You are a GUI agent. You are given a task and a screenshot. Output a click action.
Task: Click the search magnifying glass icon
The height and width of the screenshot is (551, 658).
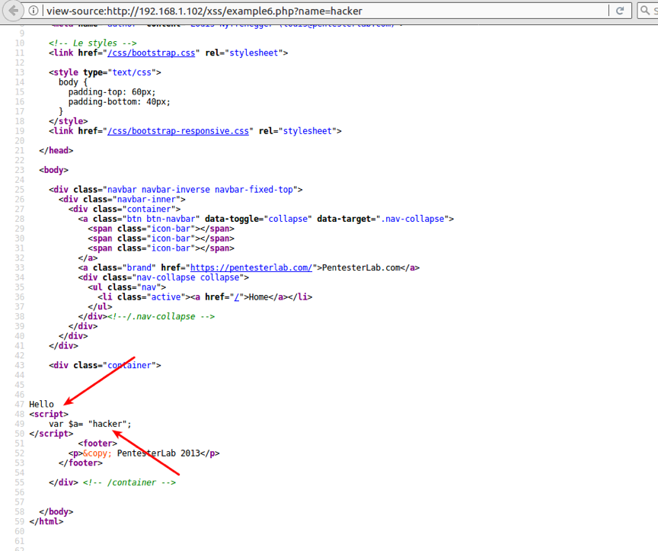coord(644,11)
